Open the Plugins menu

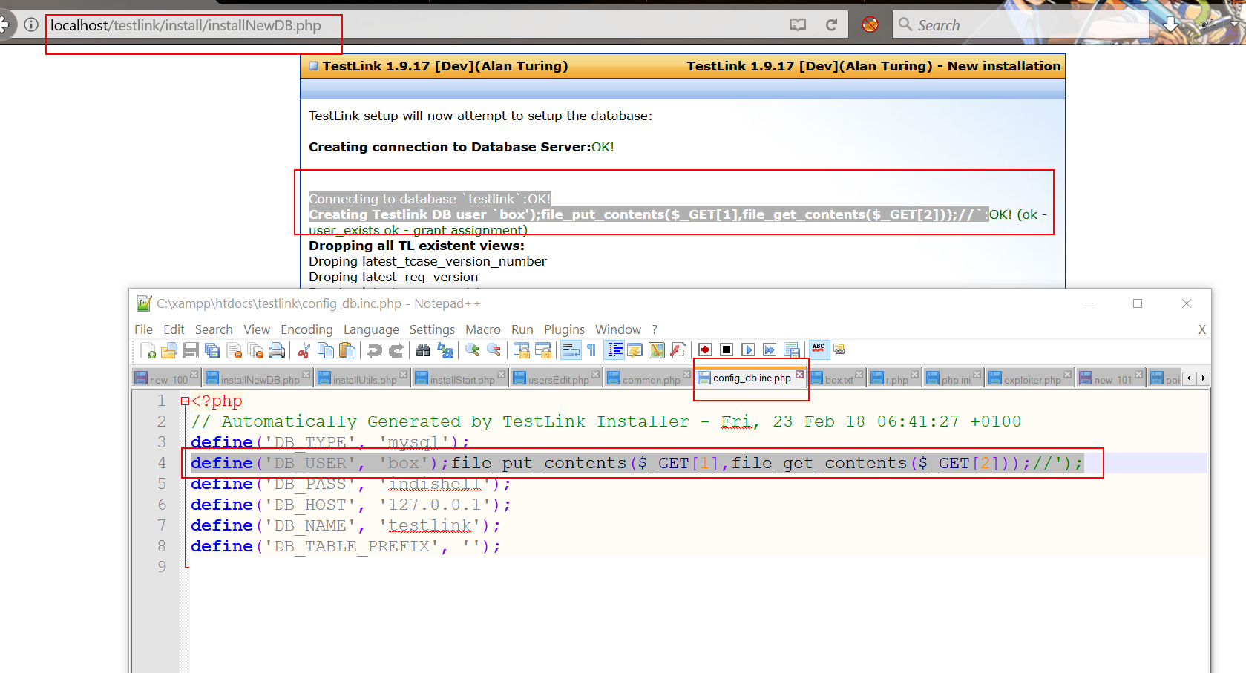tap(564, 329)
